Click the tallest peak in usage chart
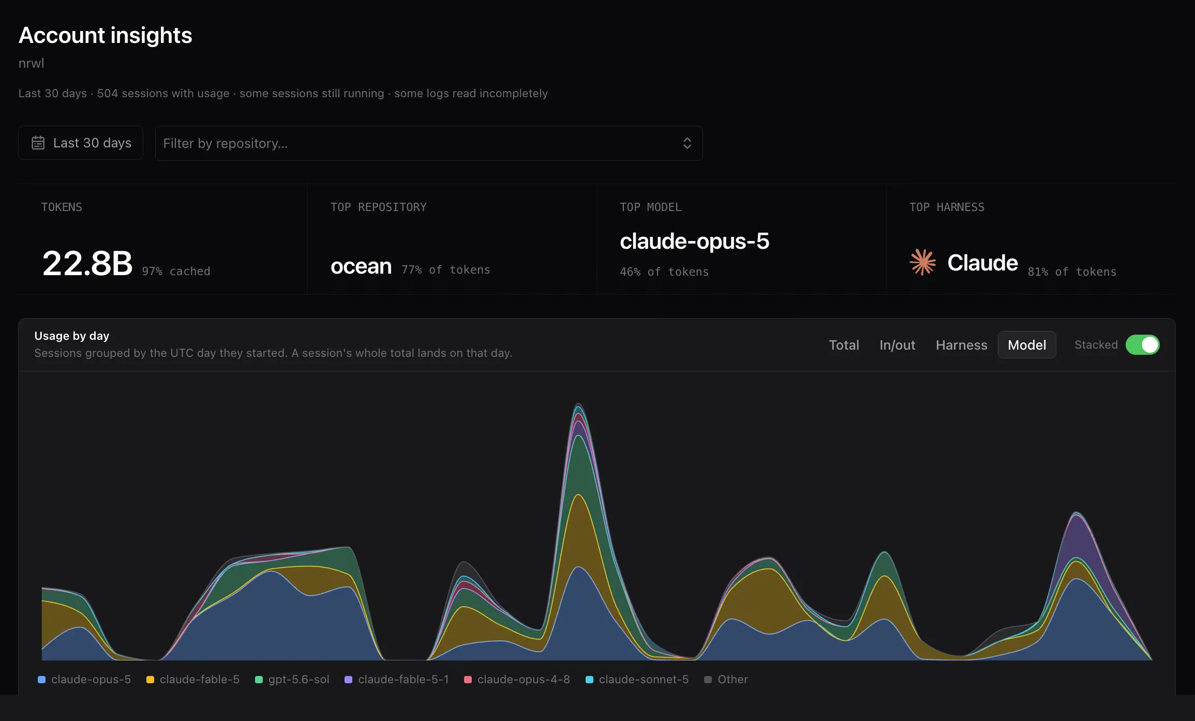1195x721 pixels. (578, 404)
